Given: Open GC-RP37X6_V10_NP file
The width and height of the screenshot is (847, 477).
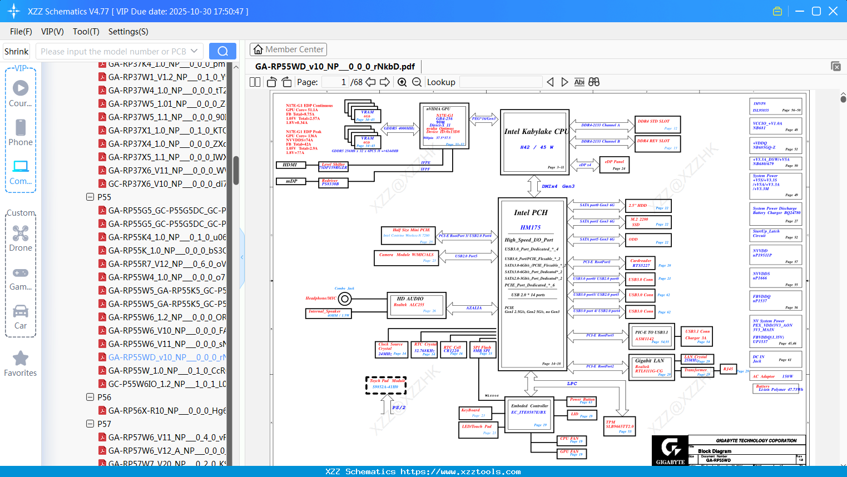Looking at the screenshot, I should (x=167, y=183).
